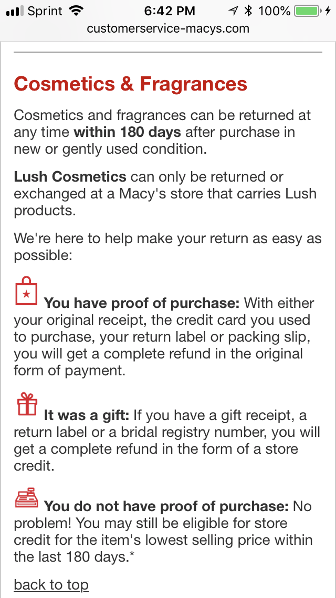Tap the Cosmetics & Fragrances heading

131,84
